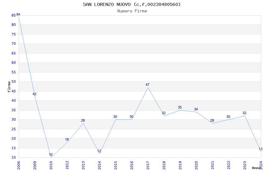Image resolution: width=264 pixels, height=171 pixels.
Task: Select y-axis tick value 60
Action: [x=14, y=62]
